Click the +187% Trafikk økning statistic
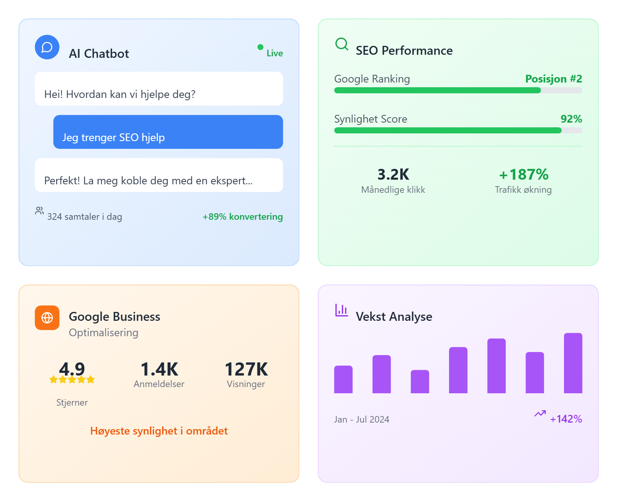 click(523, 180)
